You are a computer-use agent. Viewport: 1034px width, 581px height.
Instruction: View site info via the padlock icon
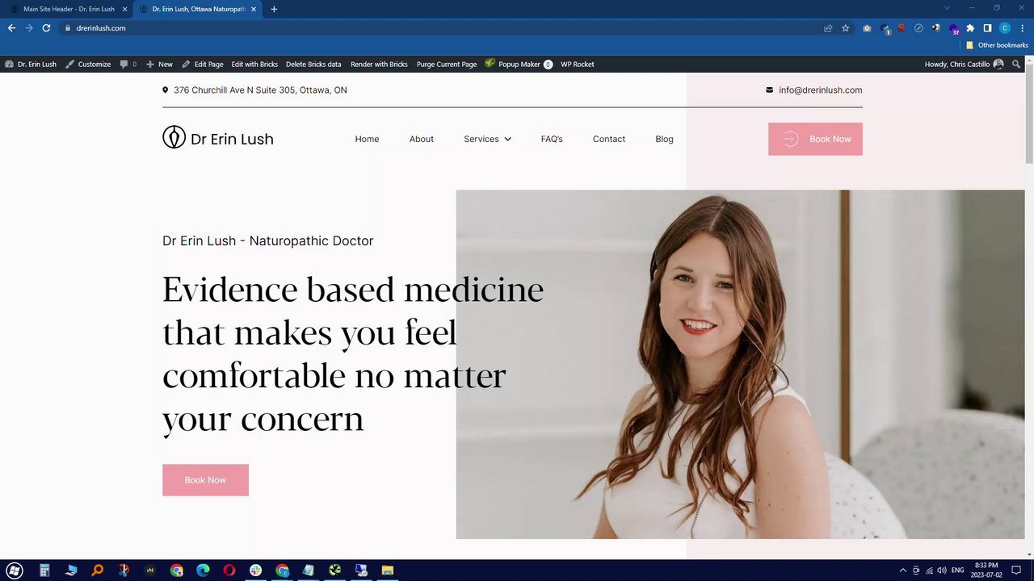68,28
